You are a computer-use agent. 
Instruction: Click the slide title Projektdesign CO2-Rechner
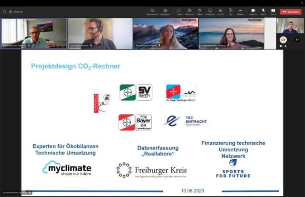coord(76,66)
